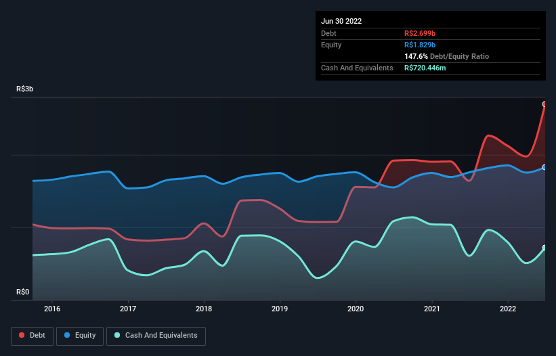Click the R$3b y-axis label
556x356 pixels.
[25, 89]
